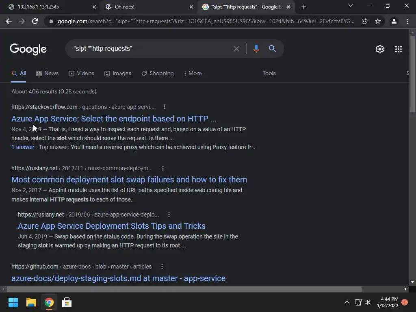Open the 1 answer link

click(x=23, y=147)
